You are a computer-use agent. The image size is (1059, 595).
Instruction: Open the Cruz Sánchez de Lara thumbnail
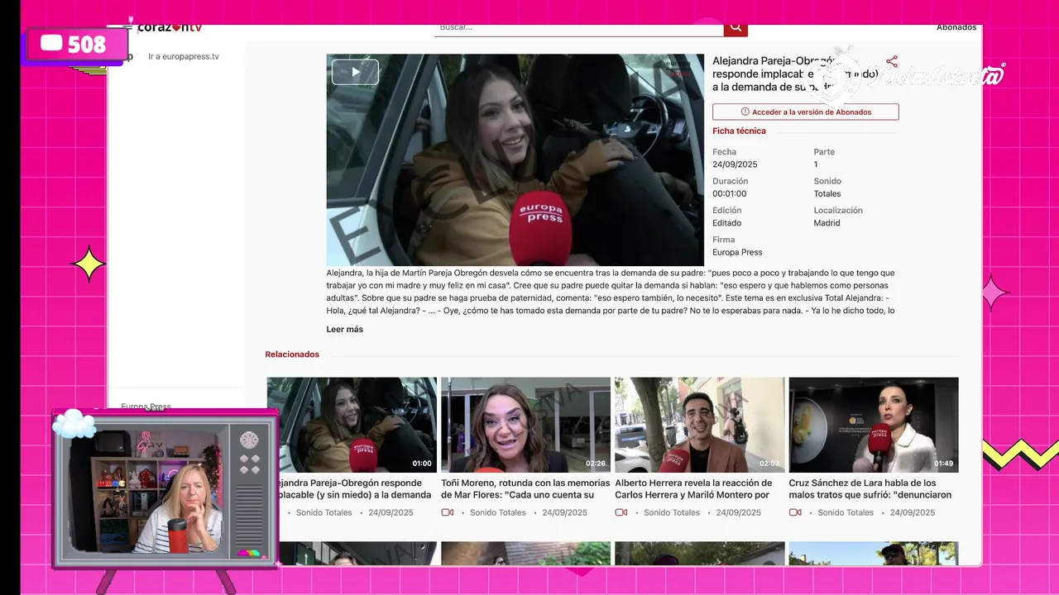point(874,425)
